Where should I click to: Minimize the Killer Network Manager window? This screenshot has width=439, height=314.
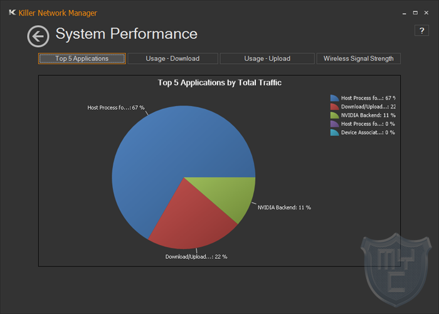click(x=405, y=13)
